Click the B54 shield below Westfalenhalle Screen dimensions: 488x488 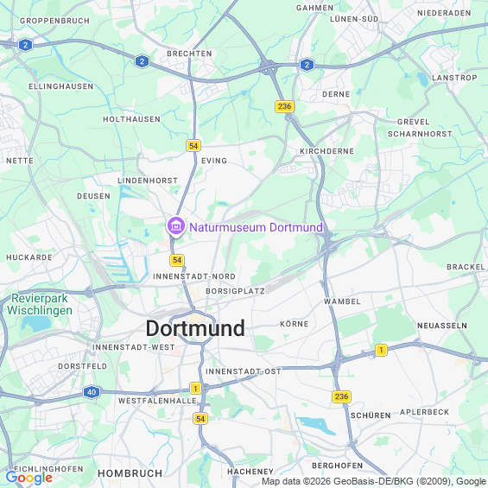[200, 419]
